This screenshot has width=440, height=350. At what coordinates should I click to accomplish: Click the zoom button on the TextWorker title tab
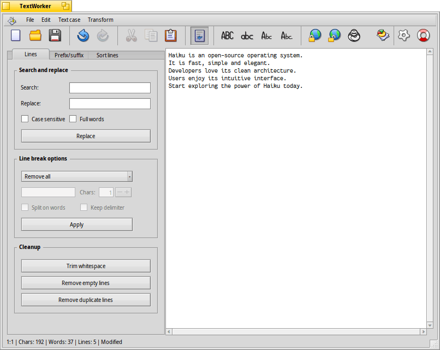[66, 6]
